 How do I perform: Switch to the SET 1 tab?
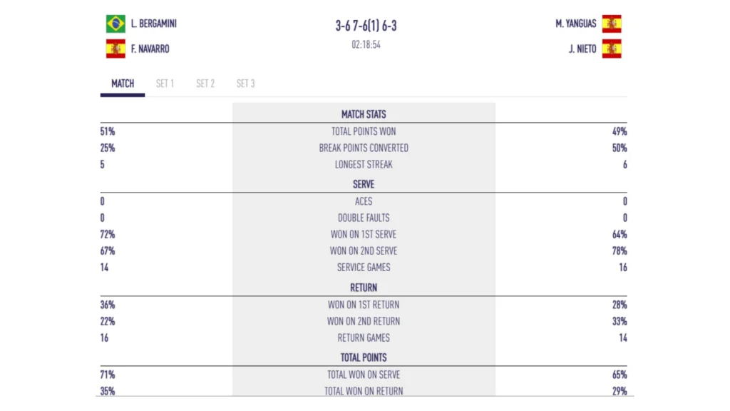point(165,83)
